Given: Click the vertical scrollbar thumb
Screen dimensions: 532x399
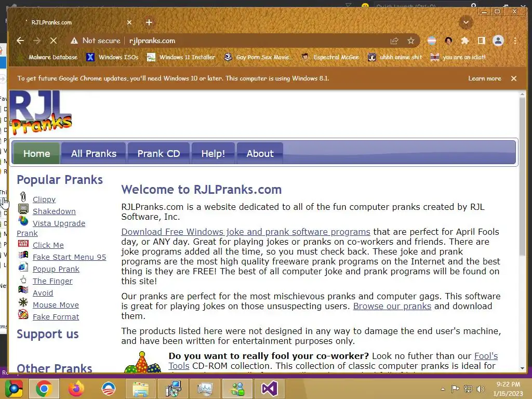Looking at the screenshot, I should [x=522, y=178].
